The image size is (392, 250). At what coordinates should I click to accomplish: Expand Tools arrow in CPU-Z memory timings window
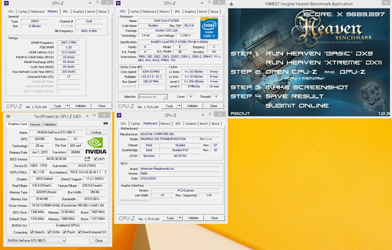67,106
